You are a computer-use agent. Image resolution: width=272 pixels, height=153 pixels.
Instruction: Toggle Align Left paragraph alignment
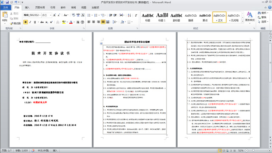click(89, 22)
